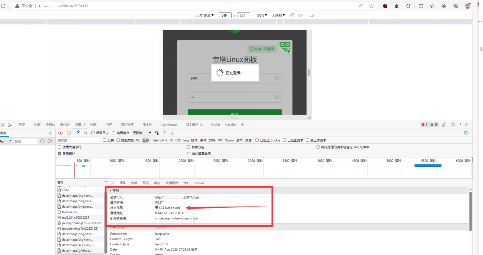
Task: Open the Collections icon
Action: [x=444, y=6]
